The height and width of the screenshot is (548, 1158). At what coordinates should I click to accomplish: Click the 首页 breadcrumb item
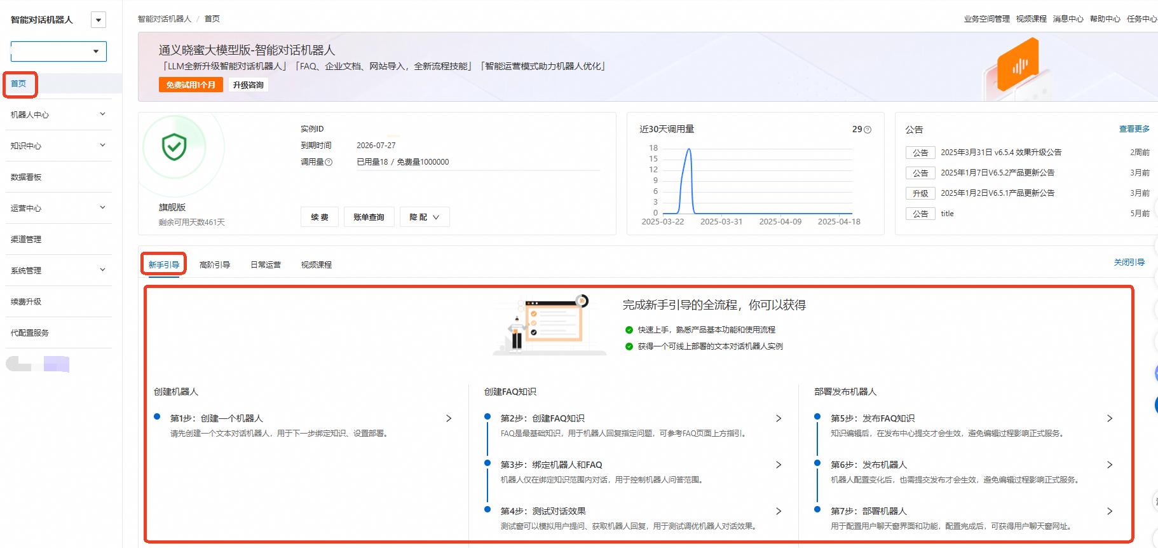click(212, 19)
